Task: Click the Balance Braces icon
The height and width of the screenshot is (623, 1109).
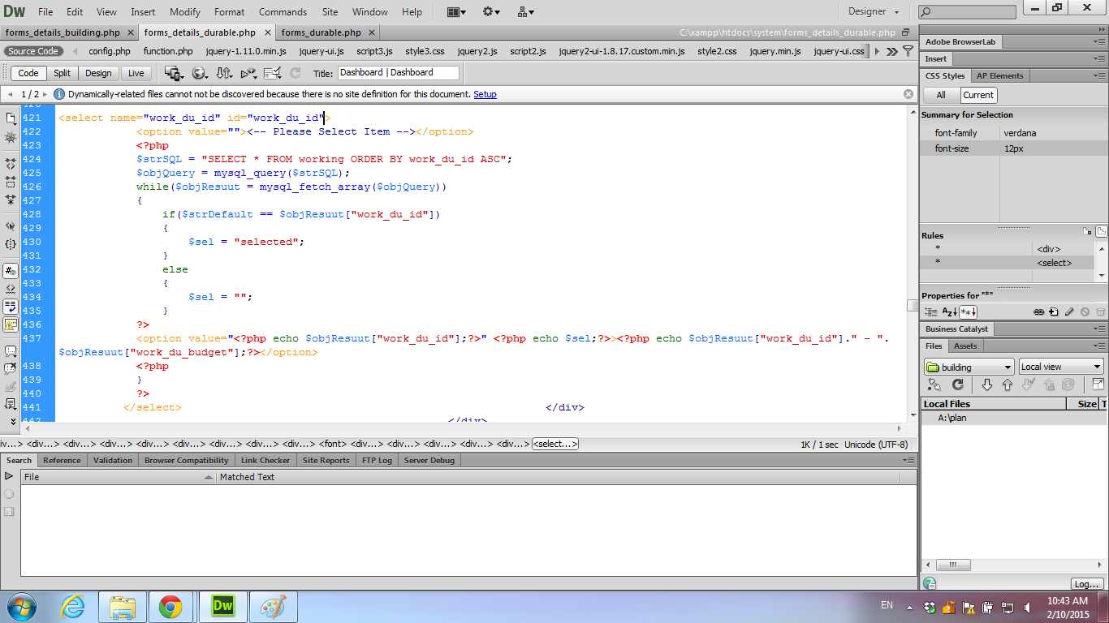Action: (x=11, y=244)
